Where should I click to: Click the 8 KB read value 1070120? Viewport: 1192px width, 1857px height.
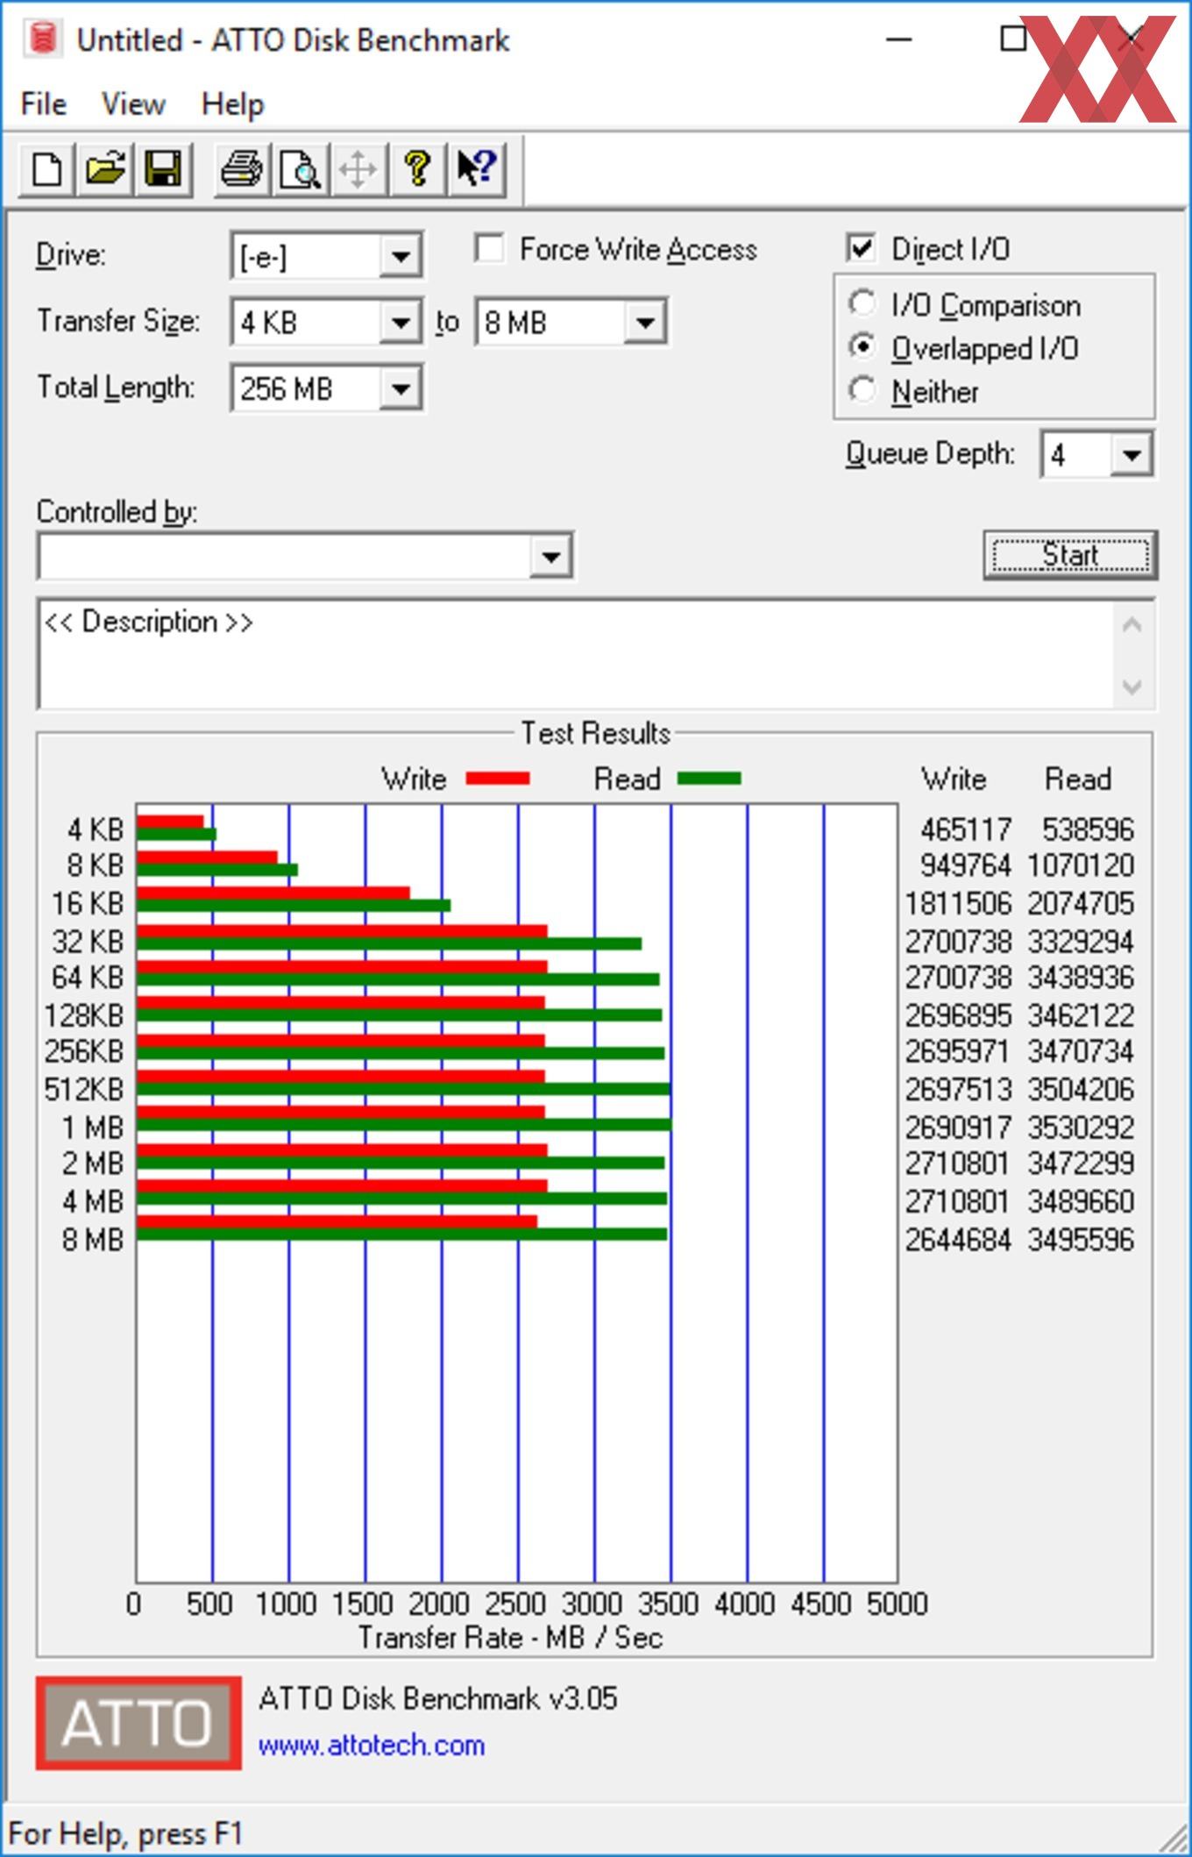click(1081, 865)
